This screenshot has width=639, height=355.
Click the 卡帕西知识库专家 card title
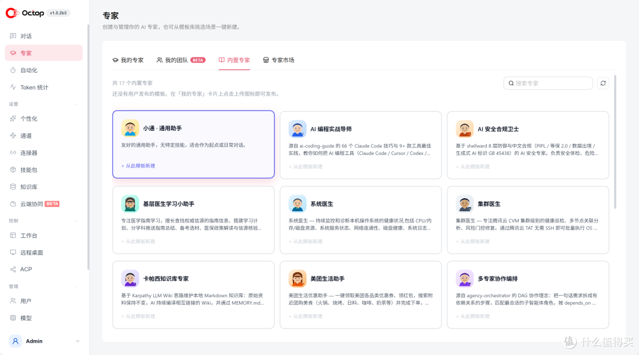pos(166,279)
